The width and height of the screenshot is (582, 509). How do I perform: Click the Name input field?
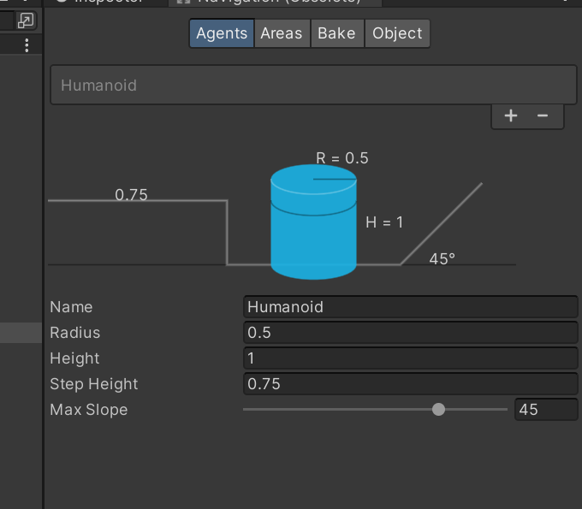coord(411,307)
